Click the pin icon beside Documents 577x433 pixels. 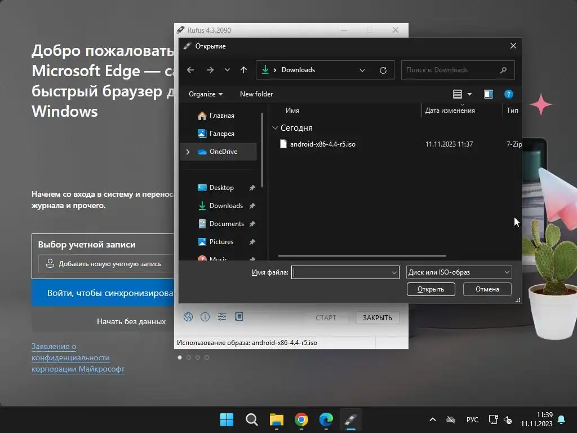(x=252, y=224)
